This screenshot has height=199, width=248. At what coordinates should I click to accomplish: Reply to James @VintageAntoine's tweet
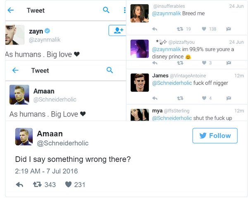[x=155, y=98]
